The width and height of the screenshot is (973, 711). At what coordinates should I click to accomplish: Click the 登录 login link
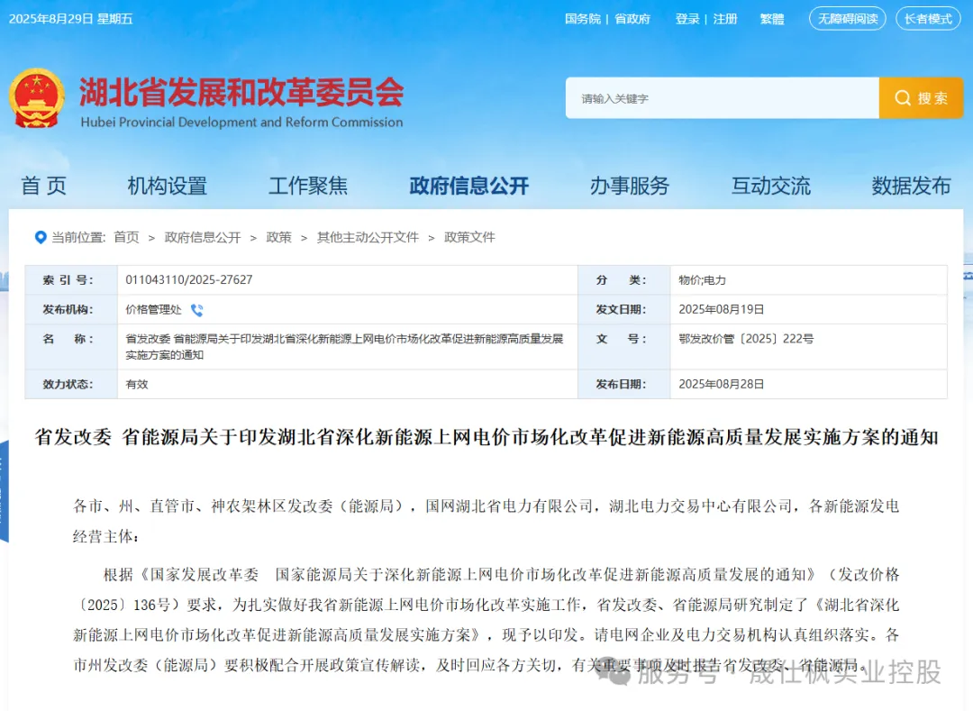(x=687, y=19)
